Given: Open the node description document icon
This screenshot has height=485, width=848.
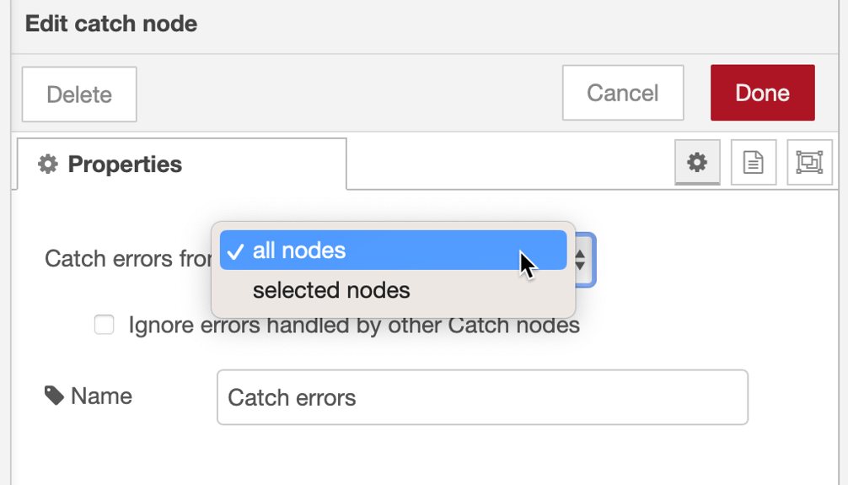Looking at the screenshot, I should pyautogui.click(x=754, y=163).
